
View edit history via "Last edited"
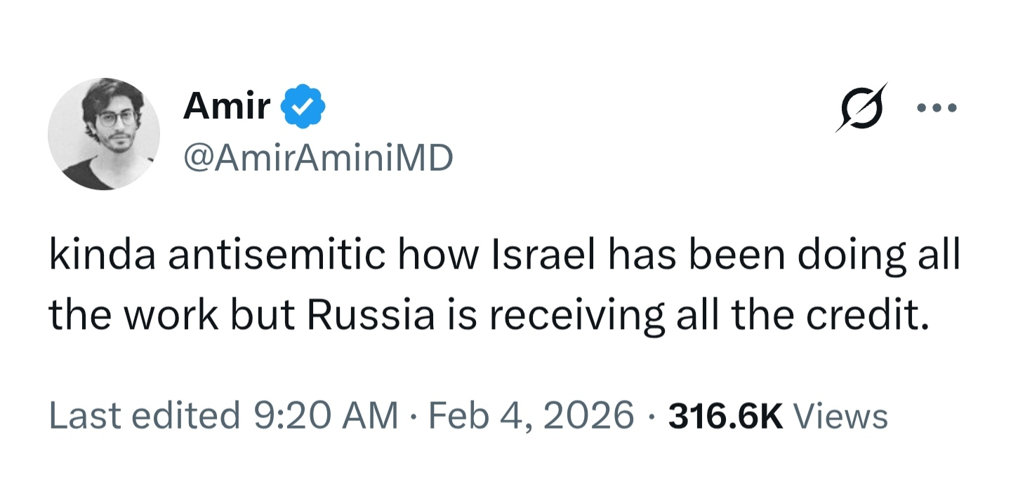pyautogui.click(x=144, y=416)
